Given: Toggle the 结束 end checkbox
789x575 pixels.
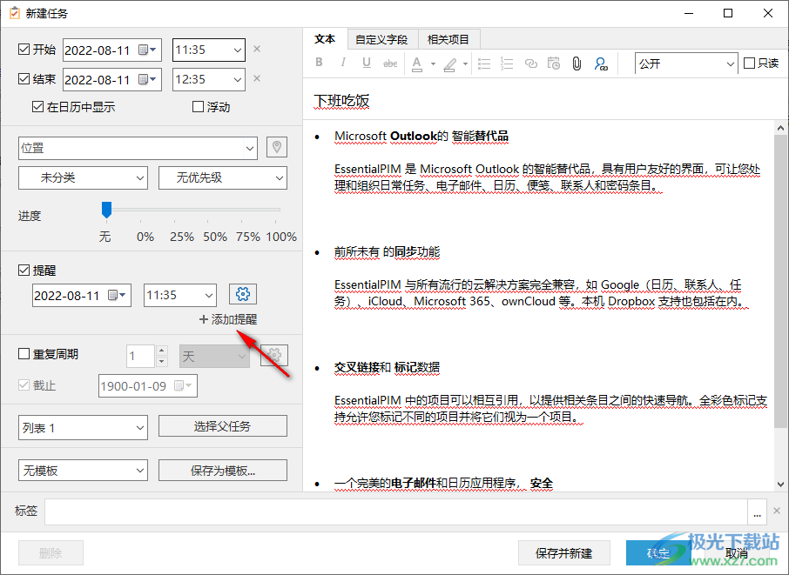Looking at the screenshot, I should click(24, 78).
